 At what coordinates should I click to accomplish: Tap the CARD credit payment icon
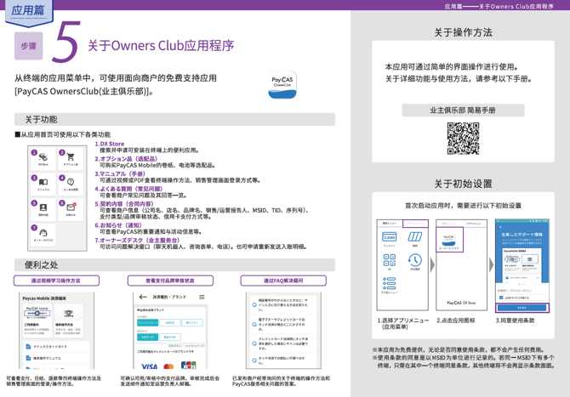coord(390,238)
